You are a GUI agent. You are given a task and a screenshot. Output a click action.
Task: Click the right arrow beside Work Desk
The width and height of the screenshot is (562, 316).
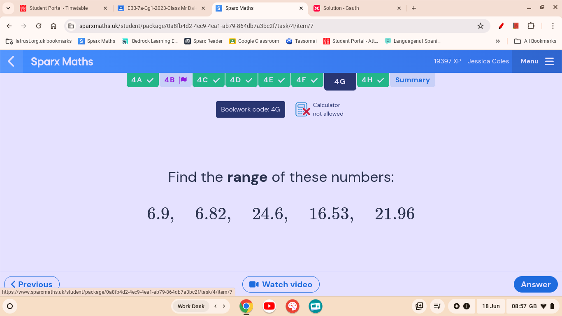(224, 306)
